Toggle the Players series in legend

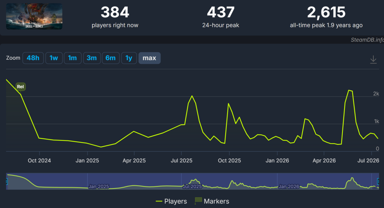coord(171,201)
